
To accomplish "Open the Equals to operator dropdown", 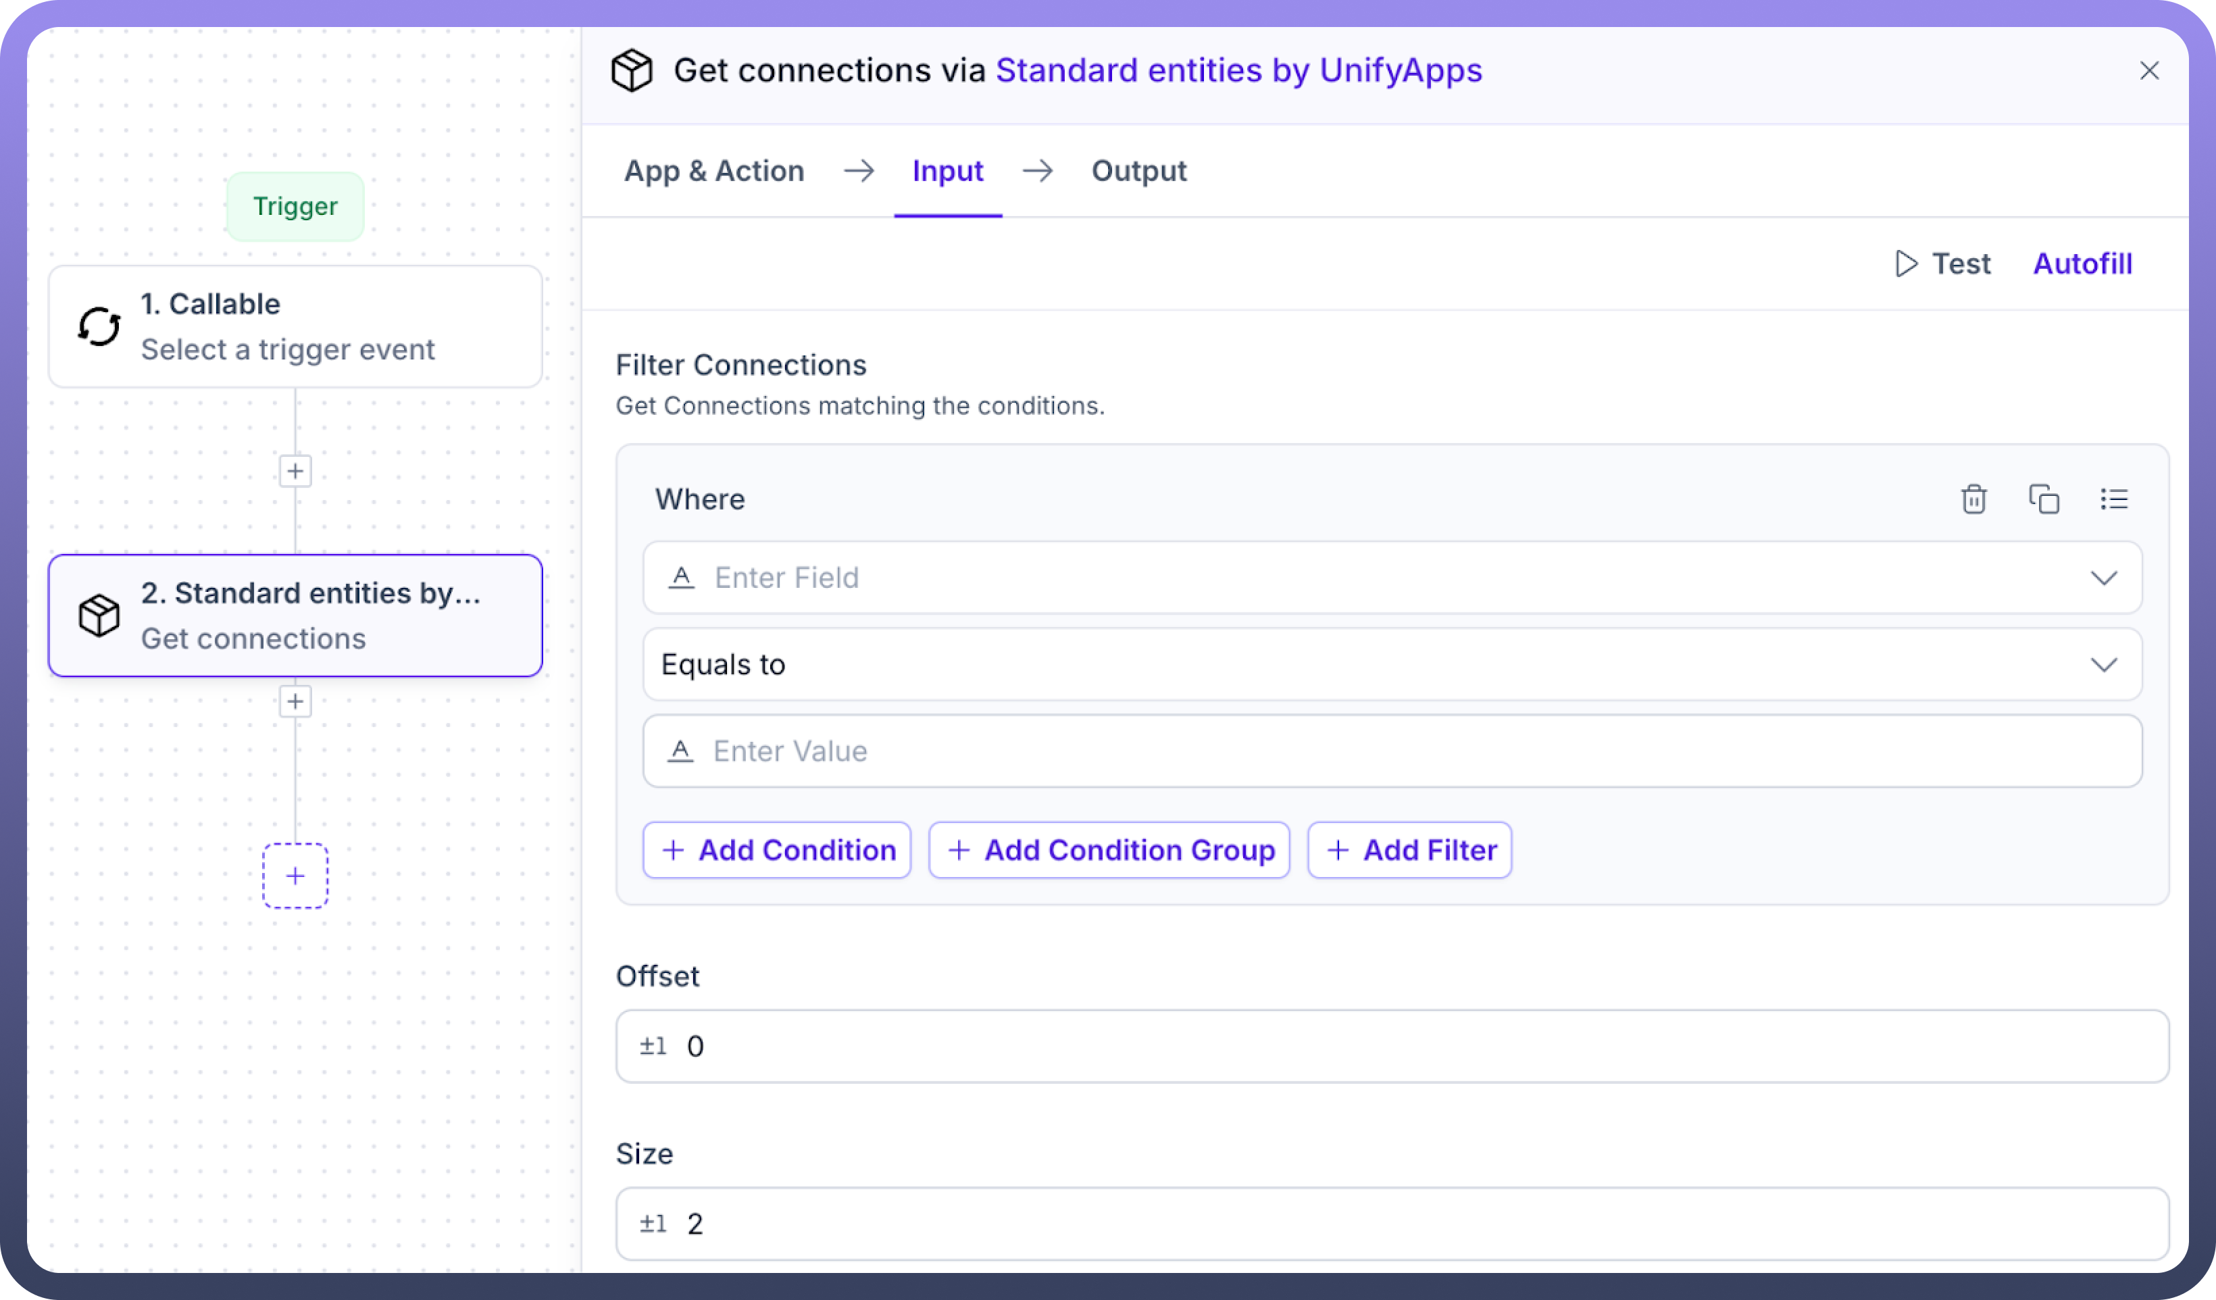I will click(x=2103, y=665).
